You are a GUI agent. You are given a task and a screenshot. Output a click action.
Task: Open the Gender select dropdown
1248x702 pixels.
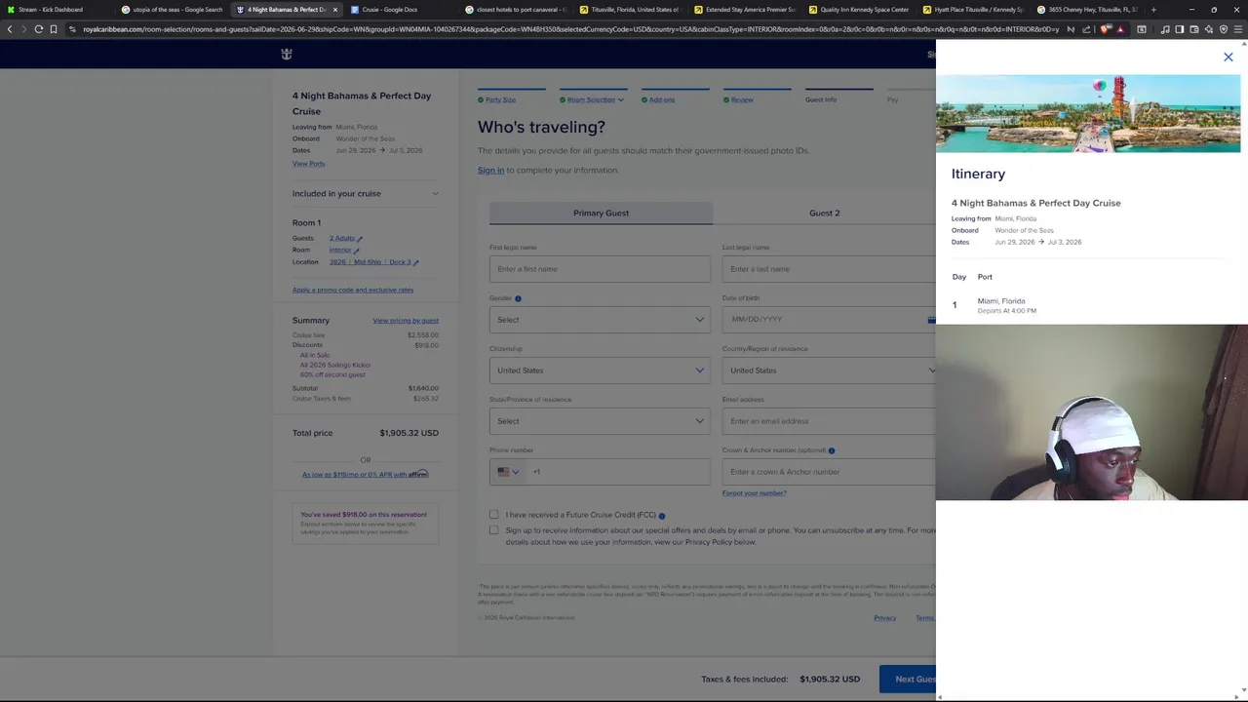[600, 320]
